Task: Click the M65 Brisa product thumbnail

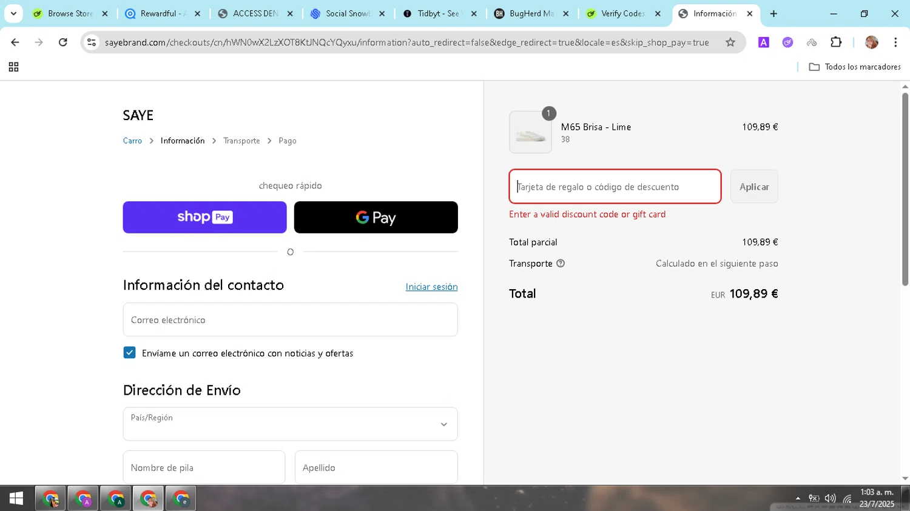Action: click(x=530, y=132)
